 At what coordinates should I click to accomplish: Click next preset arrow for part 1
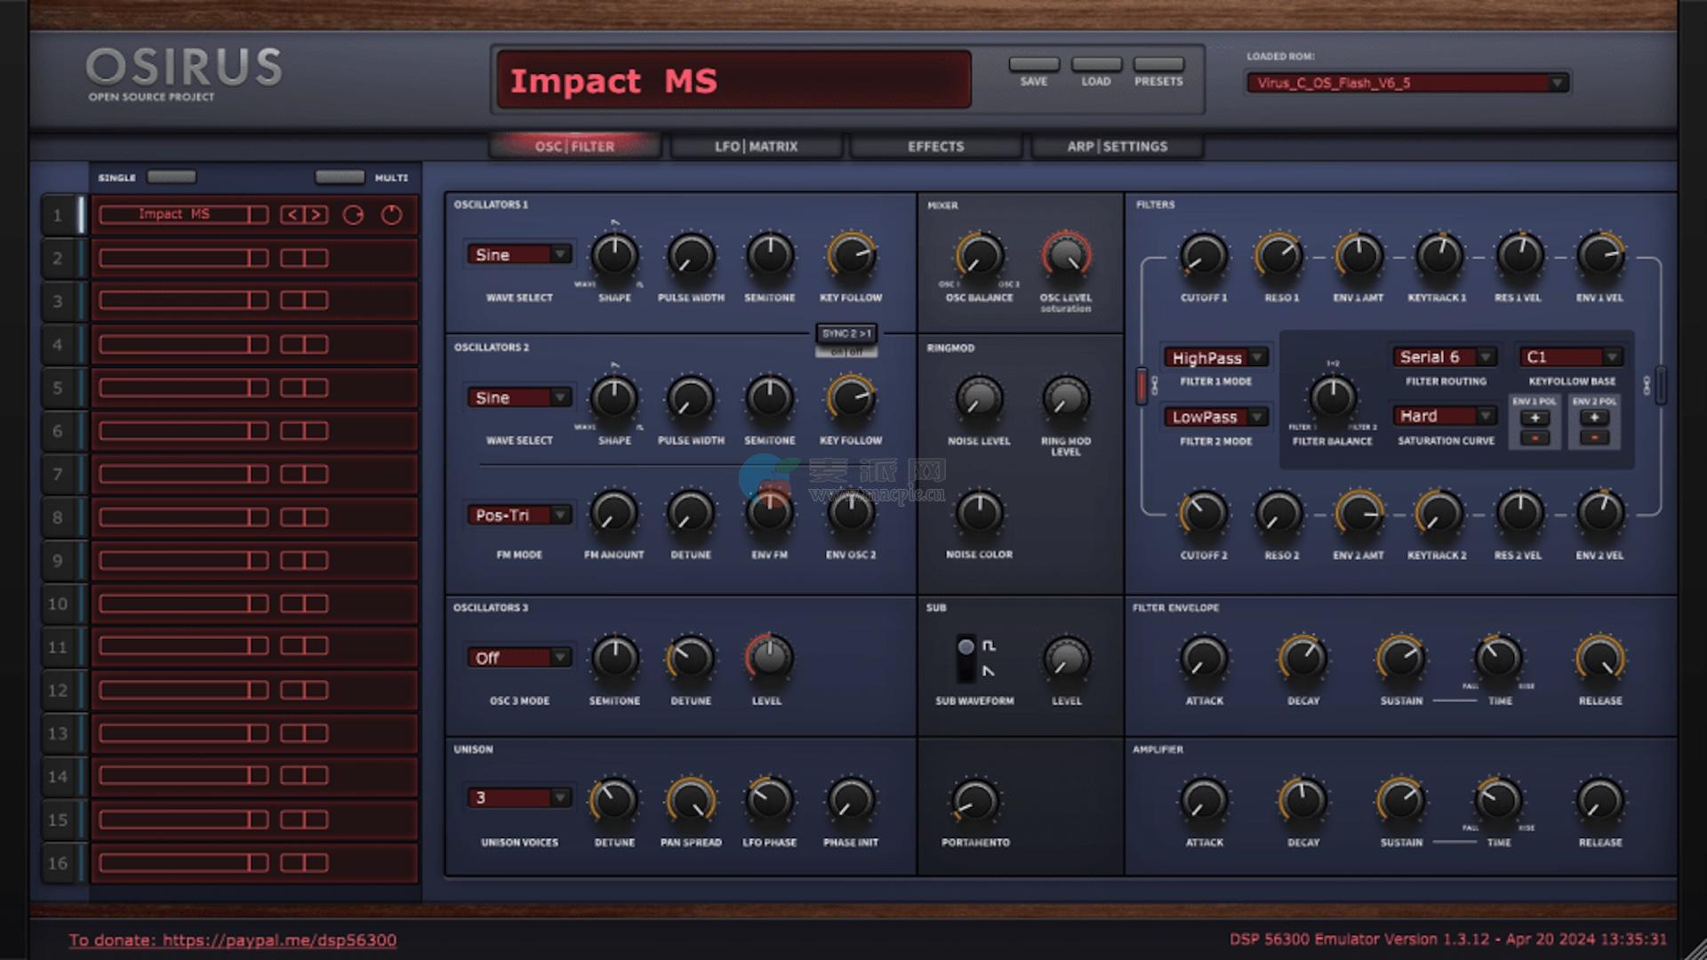pyautogui.click(x=317, y=215)
